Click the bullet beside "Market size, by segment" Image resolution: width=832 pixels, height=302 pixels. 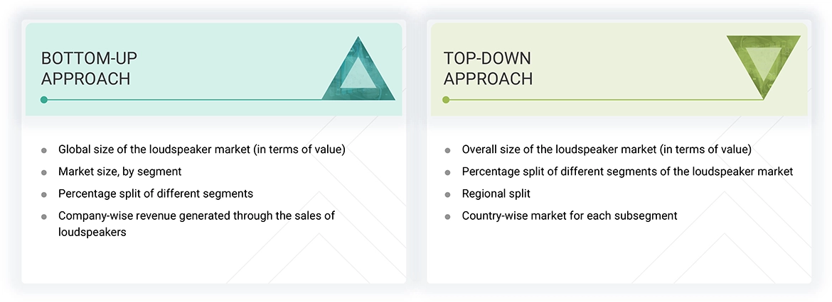(x=44, y=172)
